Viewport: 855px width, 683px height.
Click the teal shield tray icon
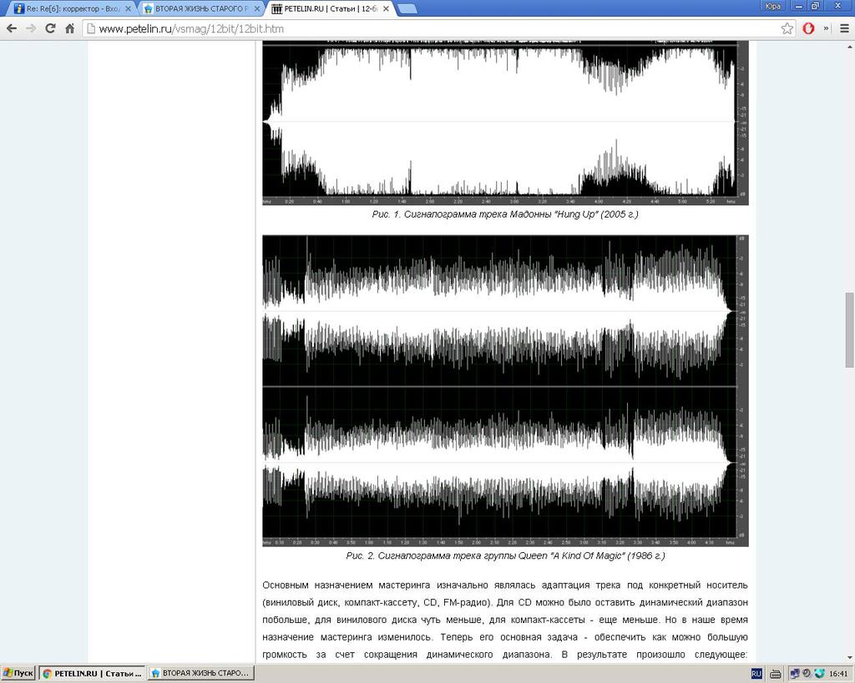[x=818, y=674]
